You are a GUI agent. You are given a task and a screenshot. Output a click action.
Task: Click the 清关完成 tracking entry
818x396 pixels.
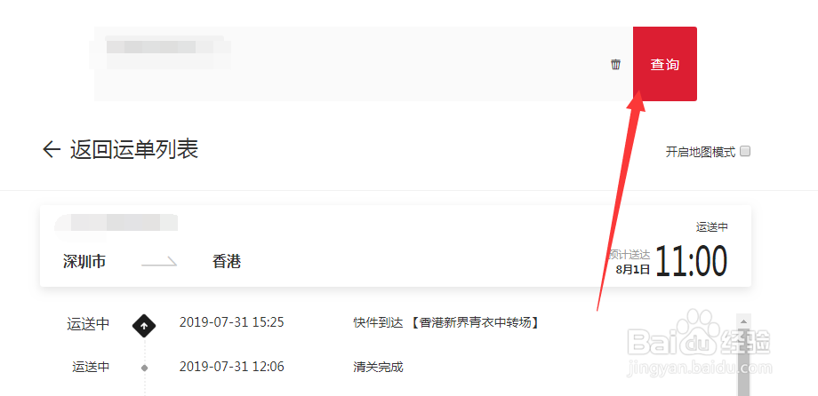[378, 368]
